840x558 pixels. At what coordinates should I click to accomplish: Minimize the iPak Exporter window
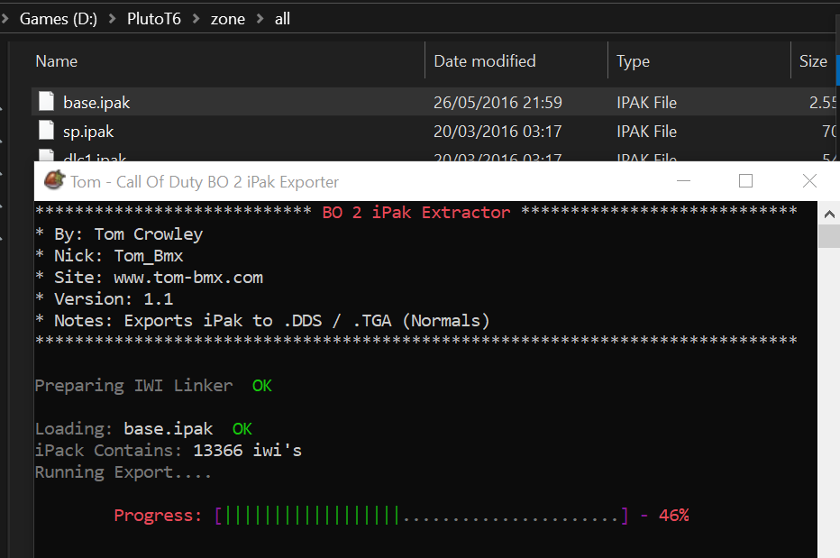point(683,181)
